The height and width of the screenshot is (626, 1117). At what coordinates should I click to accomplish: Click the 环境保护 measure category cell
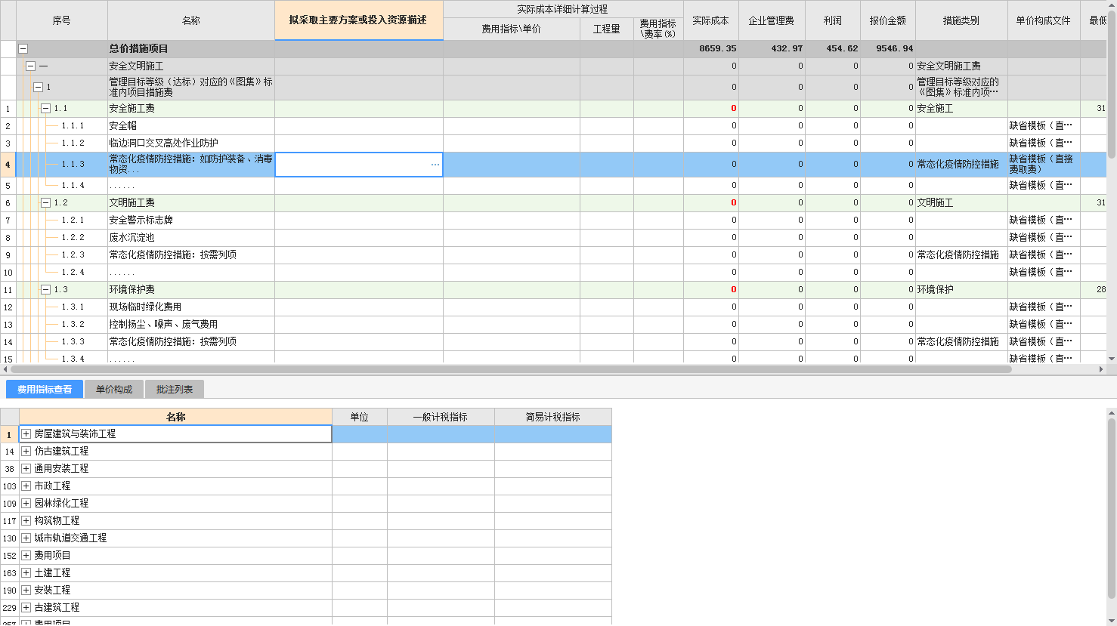(961, 290)
